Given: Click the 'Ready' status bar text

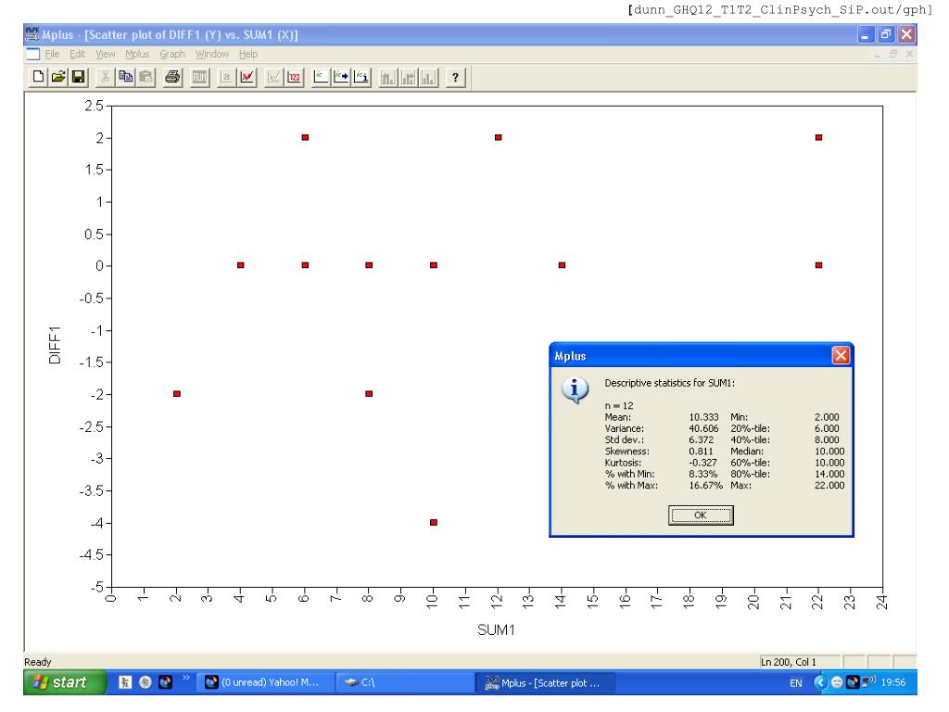Looking at the screenshot, I should [x=37, y=662].
